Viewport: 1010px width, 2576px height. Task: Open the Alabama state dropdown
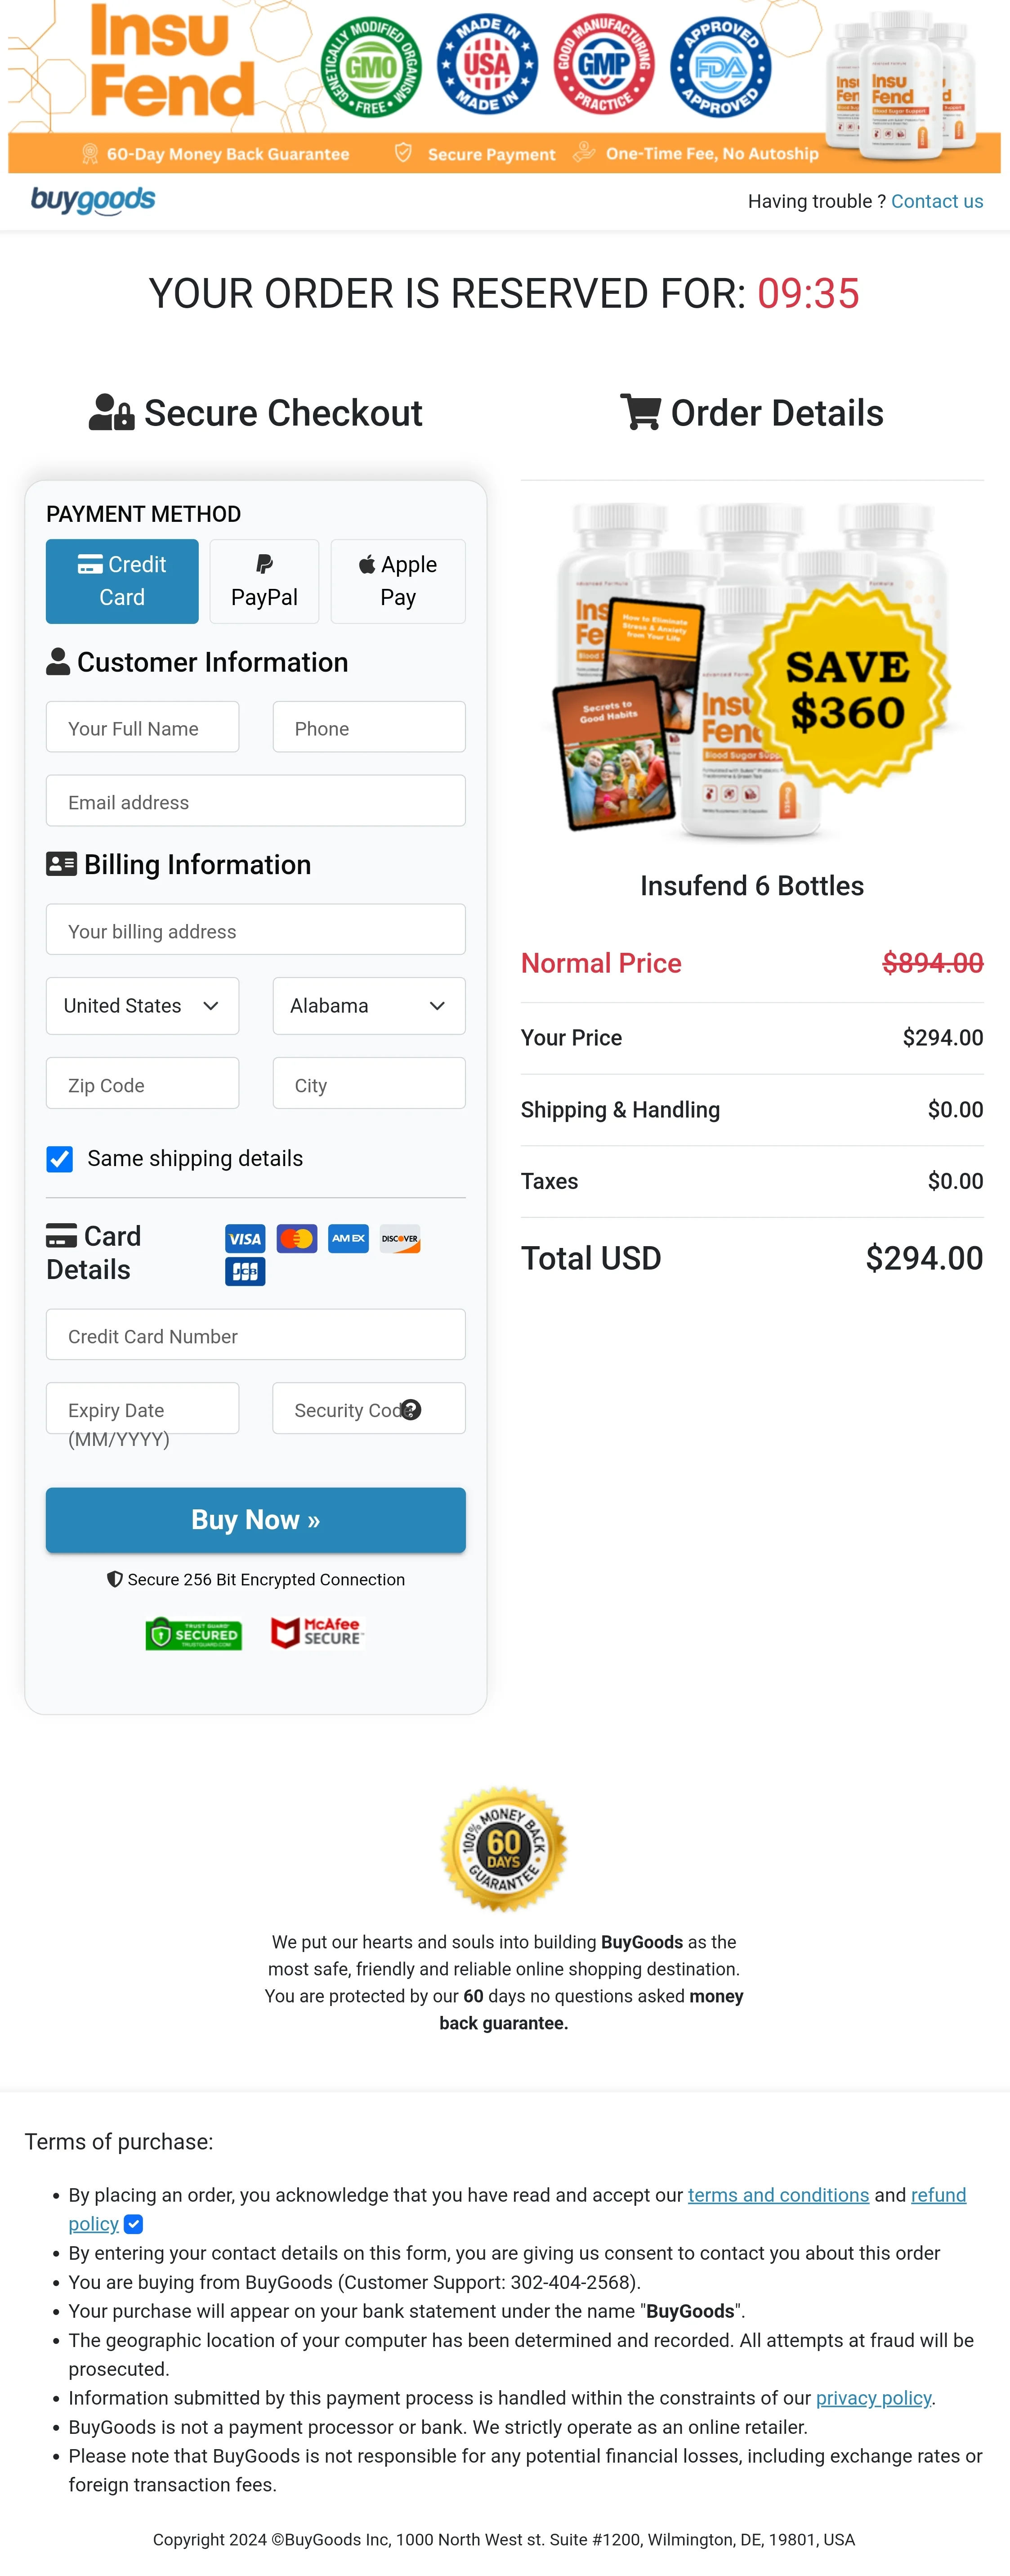coord(368,1005)
